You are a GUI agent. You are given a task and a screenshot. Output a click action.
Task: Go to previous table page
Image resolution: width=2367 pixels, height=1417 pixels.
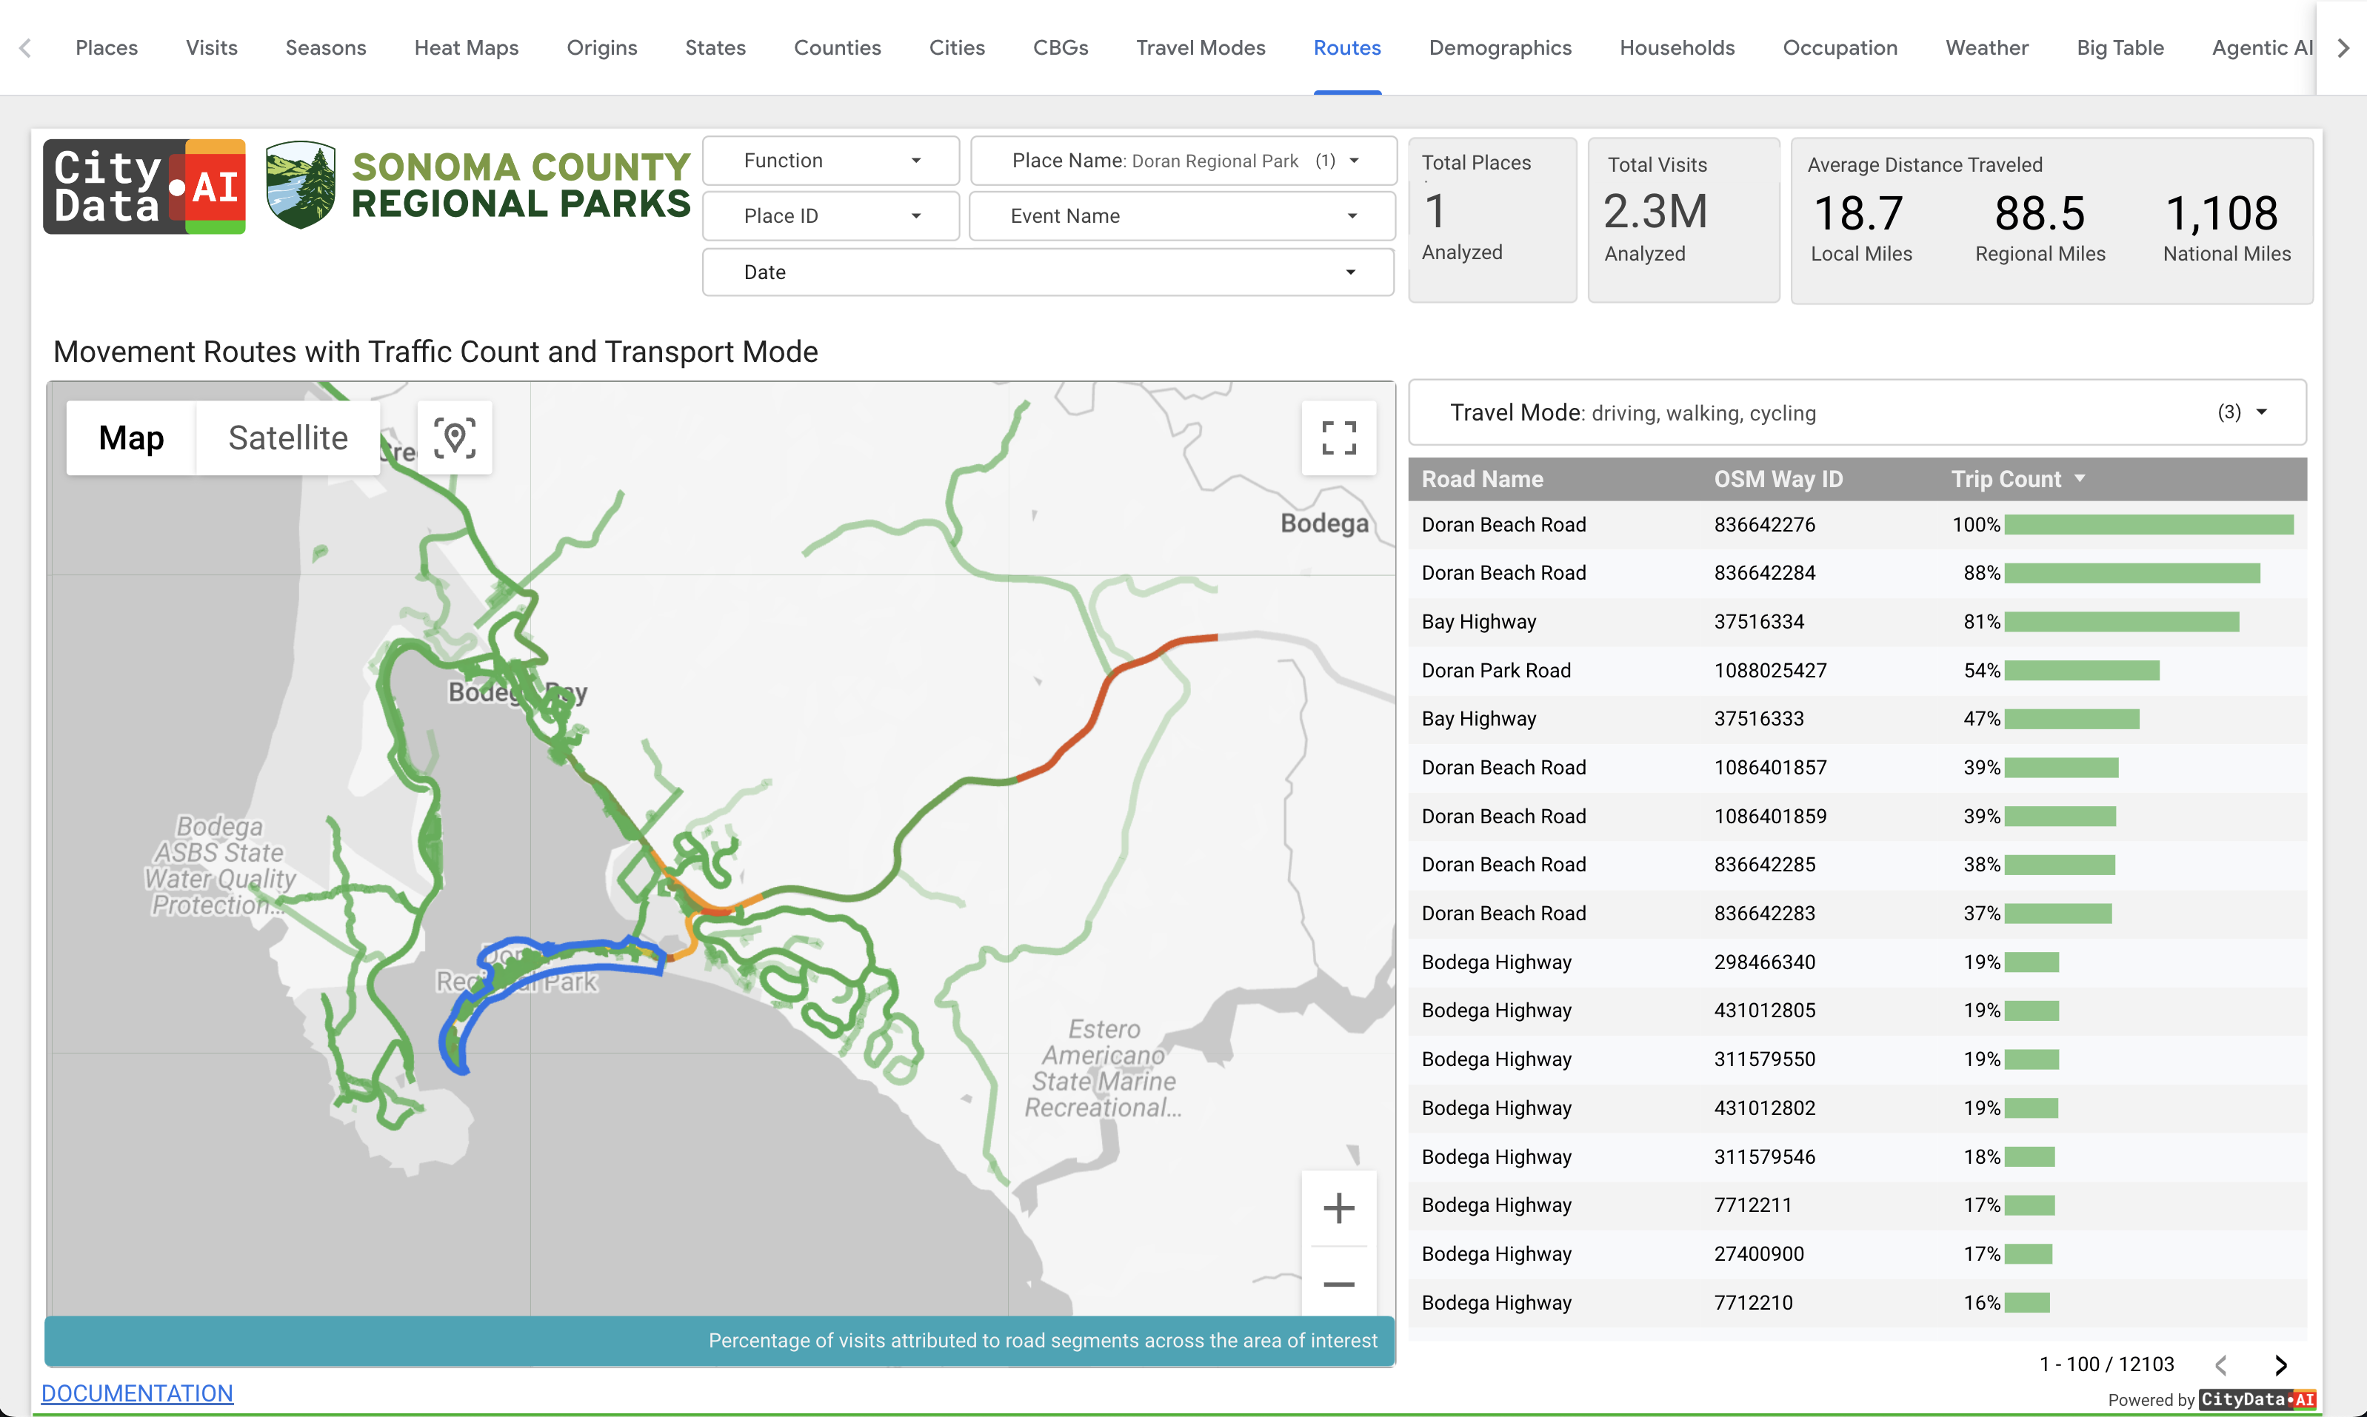[x=2222, y=1364]
